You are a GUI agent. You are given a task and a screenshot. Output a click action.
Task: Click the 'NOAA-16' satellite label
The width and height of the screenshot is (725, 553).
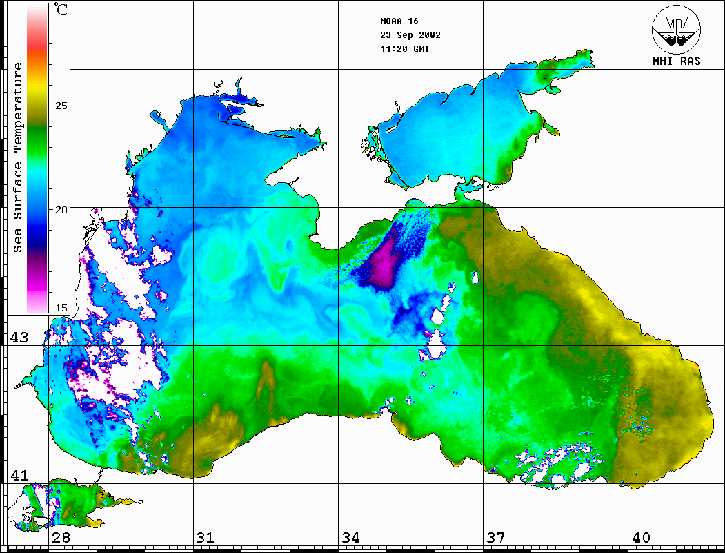(399, 21)
